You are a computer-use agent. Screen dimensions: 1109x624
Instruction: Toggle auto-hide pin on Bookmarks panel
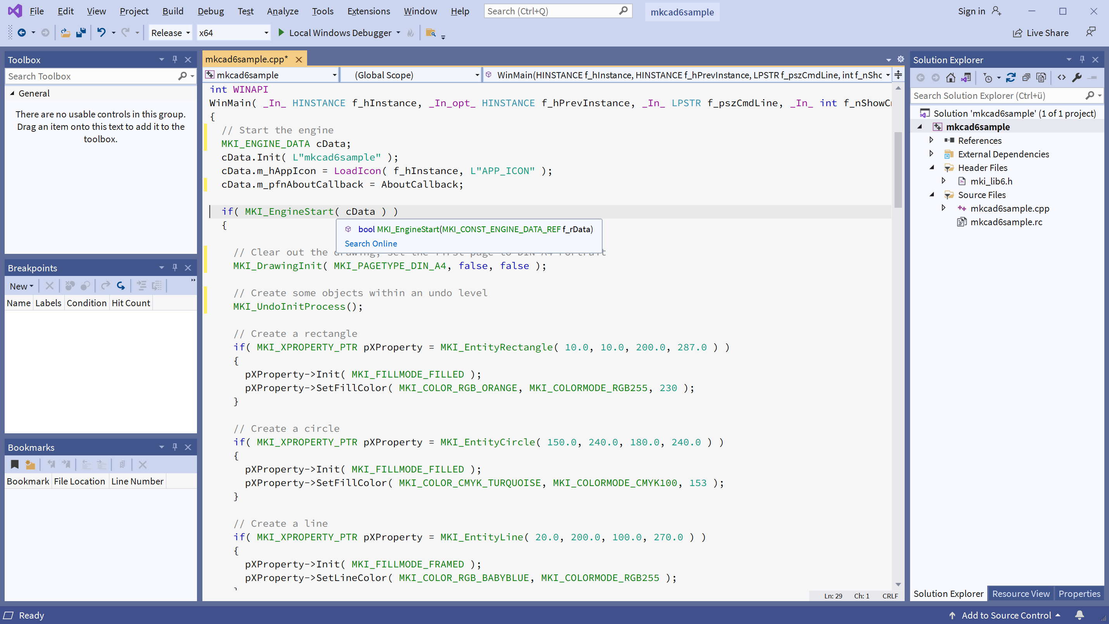[x=175, y=447]
